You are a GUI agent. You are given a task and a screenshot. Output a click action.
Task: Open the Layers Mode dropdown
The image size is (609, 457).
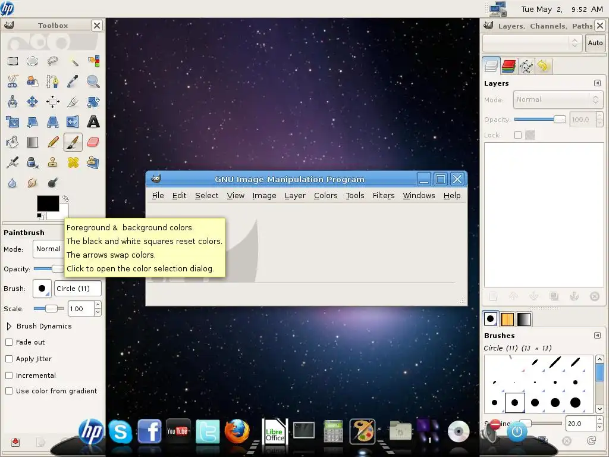pos(558,99)
